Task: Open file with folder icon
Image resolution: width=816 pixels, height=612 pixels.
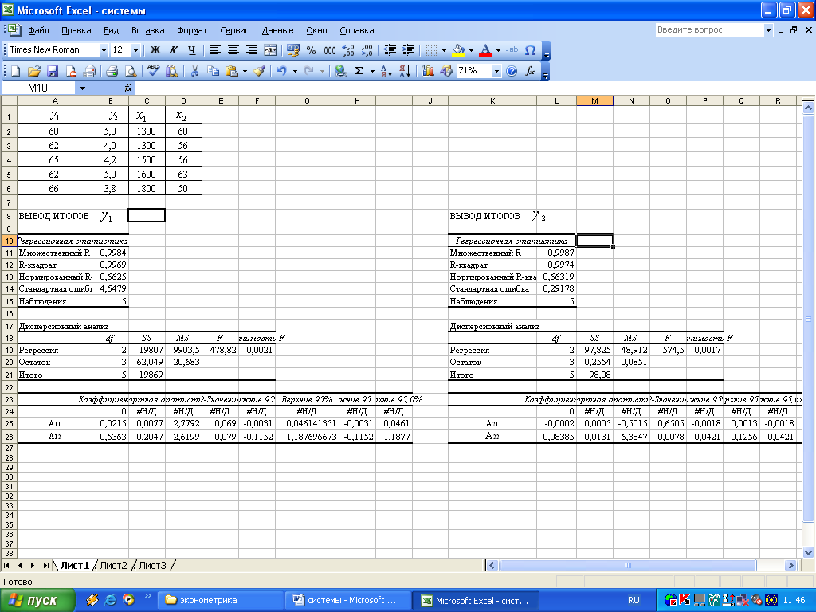Action: [x=33, y=71]
